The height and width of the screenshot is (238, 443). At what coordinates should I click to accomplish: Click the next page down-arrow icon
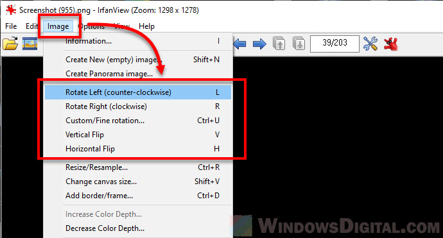299,44
